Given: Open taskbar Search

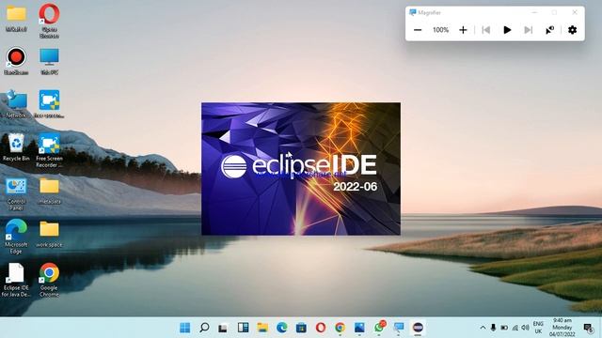Looking at the screenshot, I should [x=204, y=328].
